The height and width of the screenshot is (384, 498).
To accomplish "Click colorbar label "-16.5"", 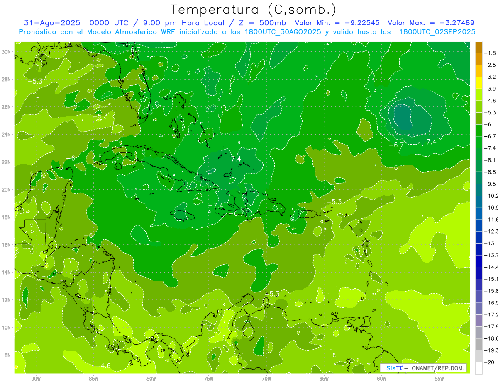I will (492, 303).
